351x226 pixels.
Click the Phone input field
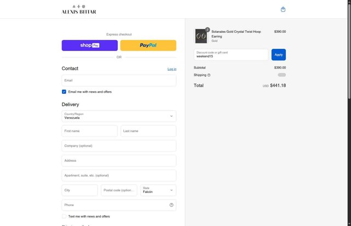(x=119, y=205)
